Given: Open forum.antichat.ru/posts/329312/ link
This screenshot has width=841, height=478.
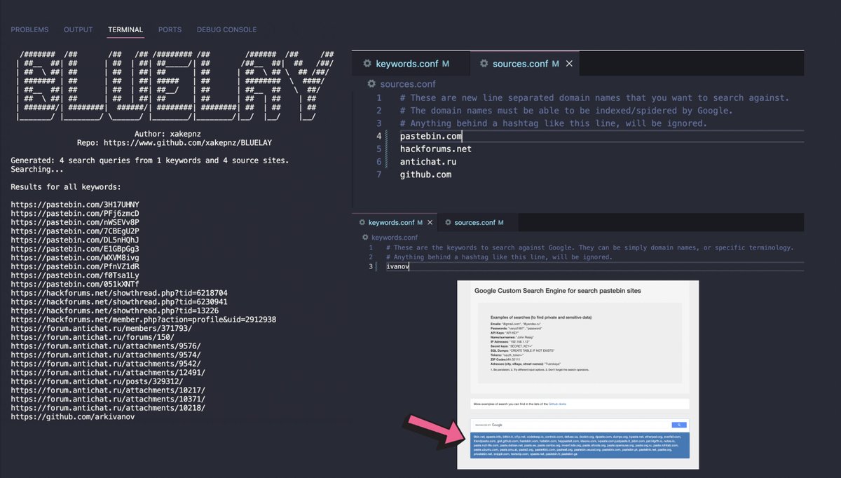Looking at the screenshot, I should (97, 381).
